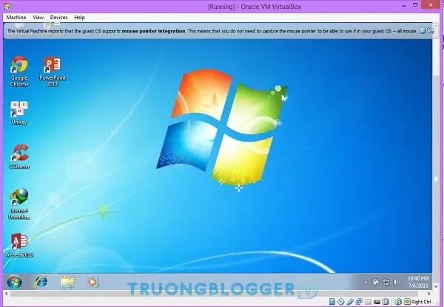The height and width of the screenshot is (307, 444).
Task: Open the View menu
Action: pos(38,17)
